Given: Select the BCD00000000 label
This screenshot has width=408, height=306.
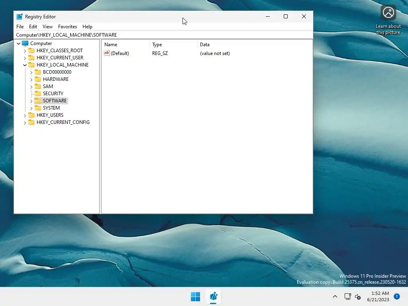Looking at the screenshot, I should (x=57, y=72).
